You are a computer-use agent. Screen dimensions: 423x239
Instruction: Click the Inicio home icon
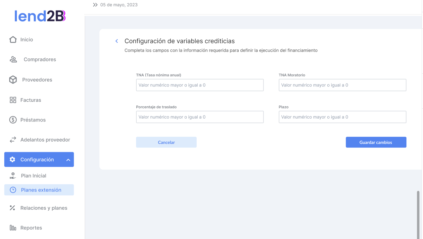pos(13,40)
